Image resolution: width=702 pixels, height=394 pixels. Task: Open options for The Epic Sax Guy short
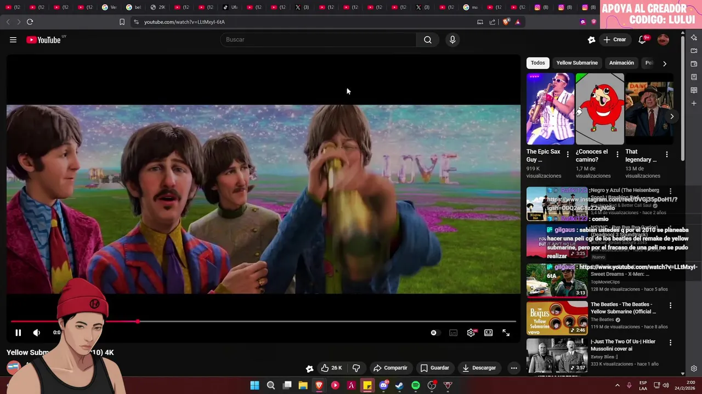pos(568,154)
